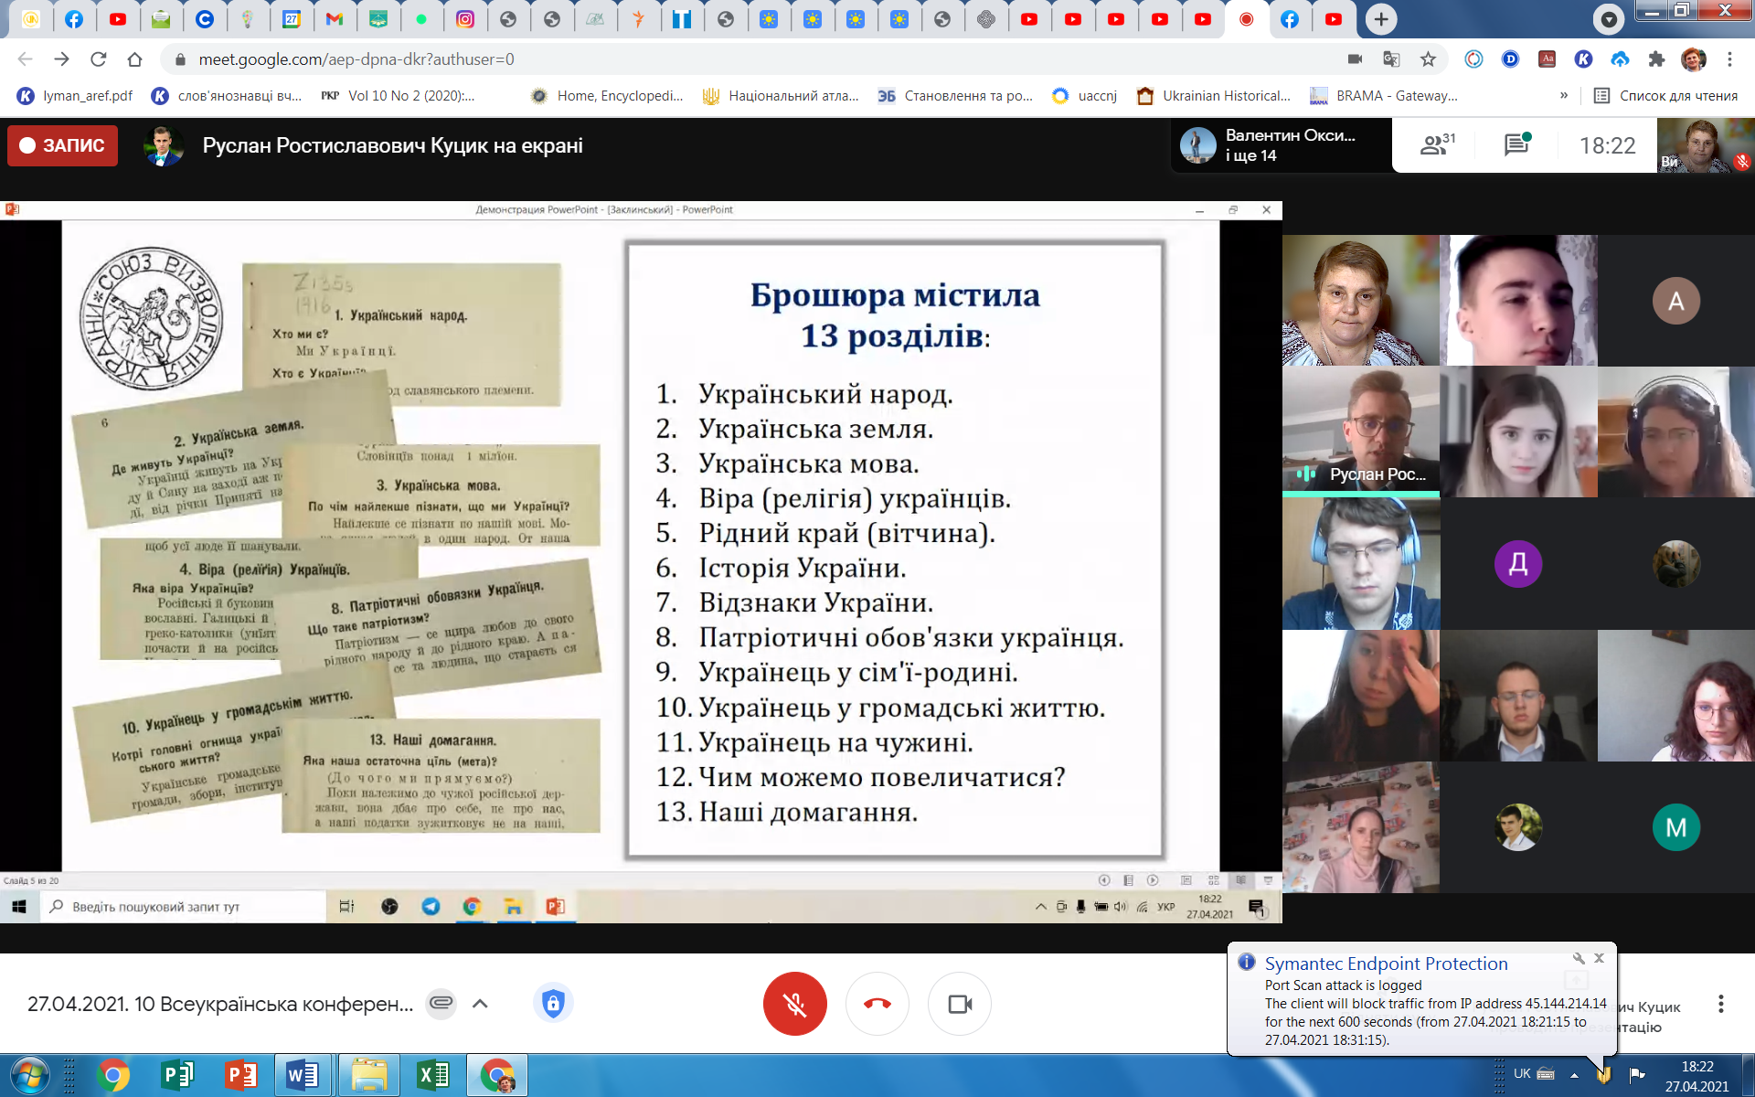Unmute the microphone
1755x1097 pixels.
[794, 1004]
